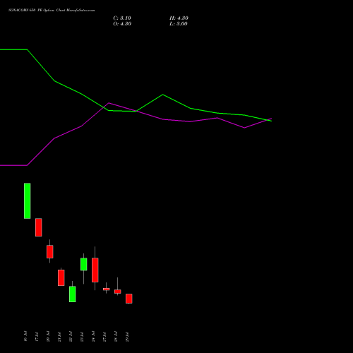Click the 29 Jul date label
Viewport: 353px width, 353px height.
127,336
